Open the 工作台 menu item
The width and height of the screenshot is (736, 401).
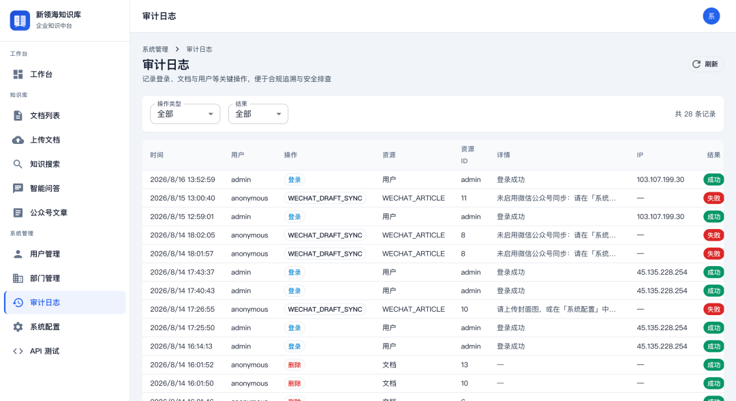65,74
